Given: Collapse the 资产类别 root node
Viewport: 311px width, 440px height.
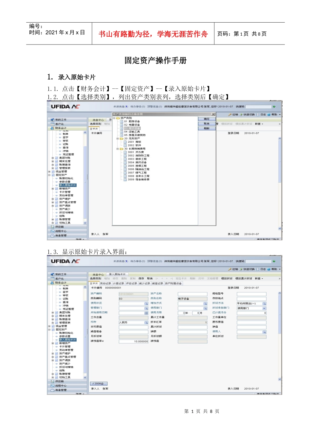Looking at the screenshot, I should [x=114, y=118].
